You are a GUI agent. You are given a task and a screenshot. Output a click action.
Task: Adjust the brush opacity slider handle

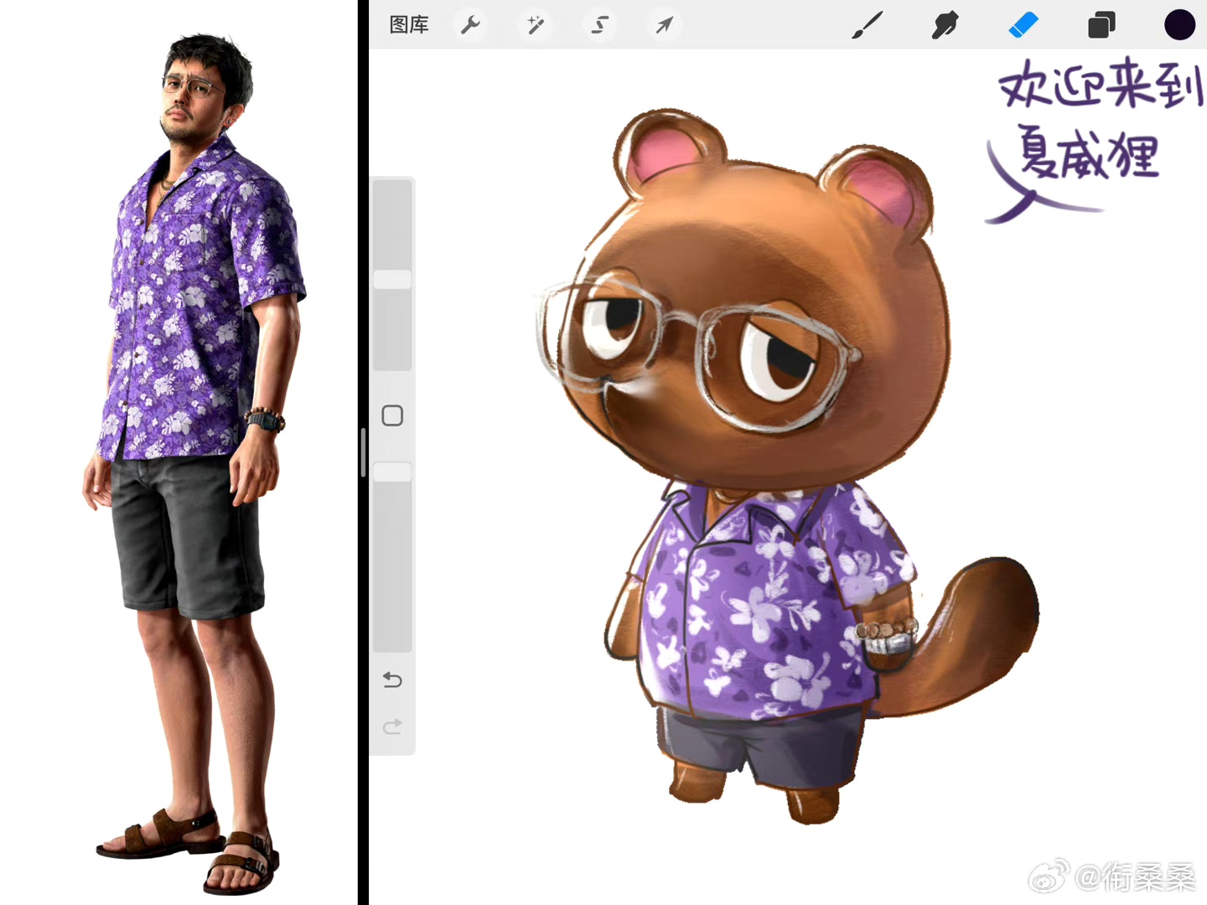[392, 471]
